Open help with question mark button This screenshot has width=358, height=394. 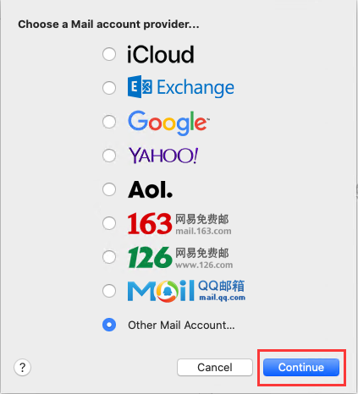point(22,367)
